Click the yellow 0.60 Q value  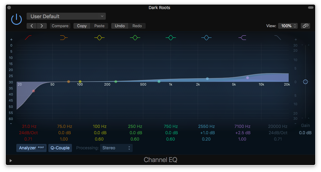[99, 139]
